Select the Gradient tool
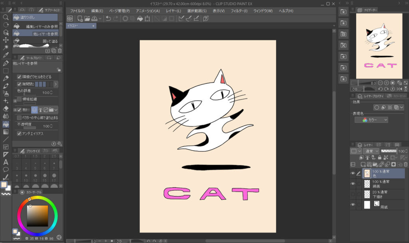 pos(6,132)
